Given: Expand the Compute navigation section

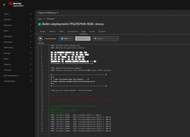Looking at the screenshot, I should point(17,70).
